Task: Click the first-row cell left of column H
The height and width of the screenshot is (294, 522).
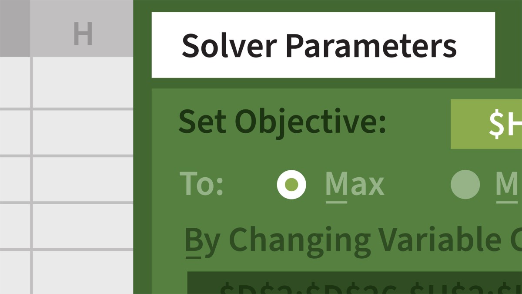Action: pos(15,82)
